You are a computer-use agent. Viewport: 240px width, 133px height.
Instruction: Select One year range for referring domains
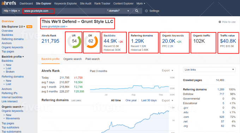click(x=131, y=101)
